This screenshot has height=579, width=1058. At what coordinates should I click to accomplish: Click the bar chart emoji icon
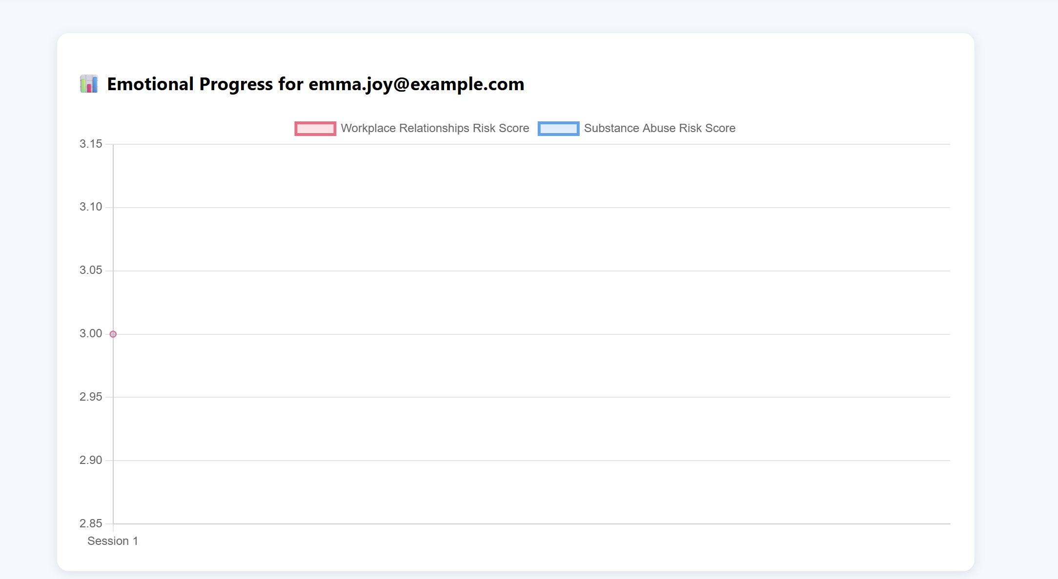tap(89, 84)
